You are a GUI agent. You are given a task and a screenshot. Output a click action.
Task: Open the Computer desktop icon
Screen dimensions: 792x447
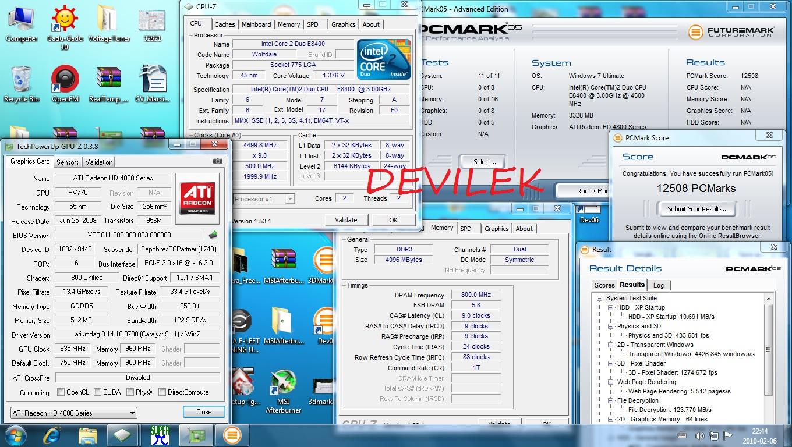[22, 24]
